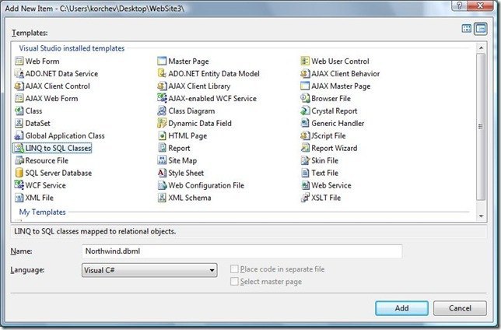This screenshot has height=330, width=501.
Task: Select the Generic Handler icon
Action: click(x=305, y=123)
